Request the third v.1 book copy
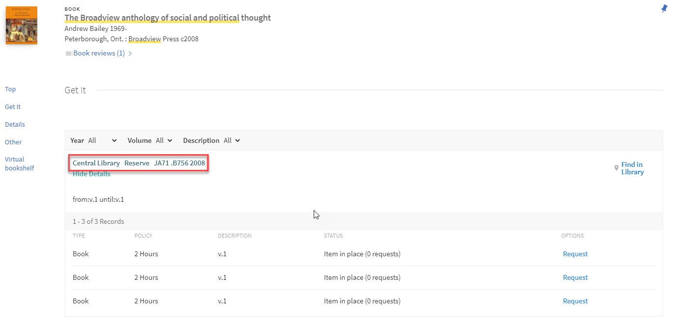Viewport: 673px width, 324px height. [x=575, y=301]
